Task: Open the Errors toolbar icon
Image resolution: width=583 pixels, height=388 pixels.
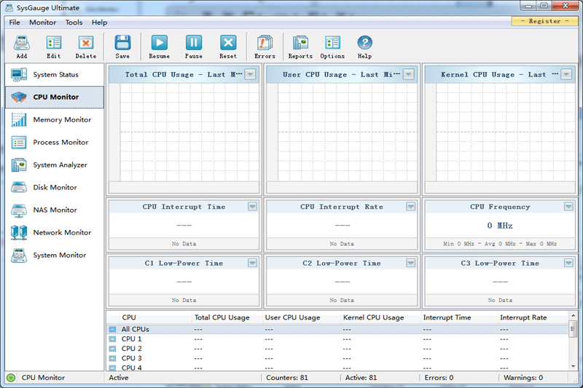Action: (265, 47)
